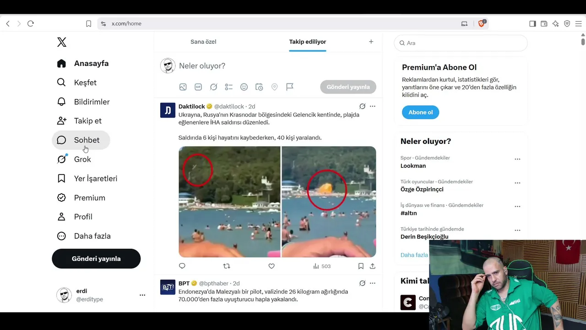Open the Özge Özpirinçci trending topic

[422, 189]
